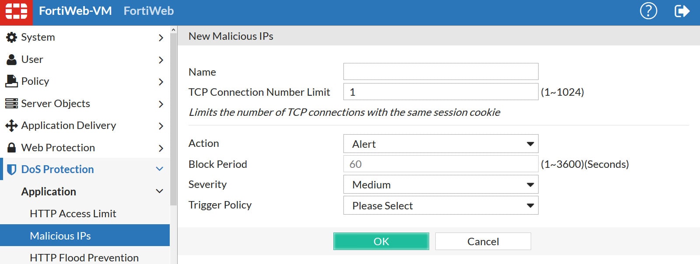Image resolution: width=700 pixels, height=264 pixels.
Task: Click the Cancel button
Action: pyautogui.click(x=483, y=241)
